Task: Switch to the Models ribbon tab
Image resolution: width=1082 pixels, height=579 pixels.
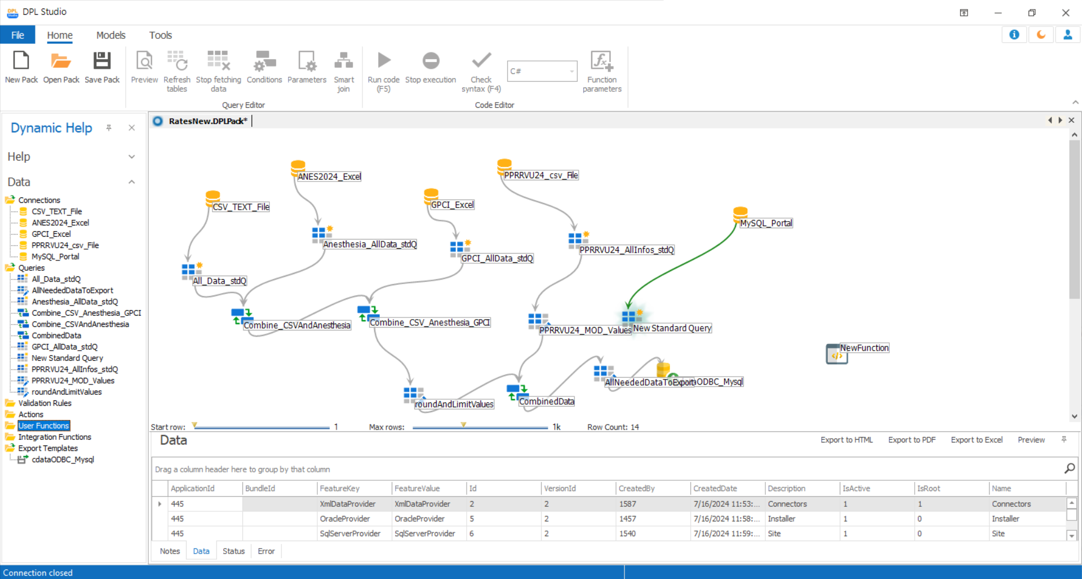Action: [110, 35]
